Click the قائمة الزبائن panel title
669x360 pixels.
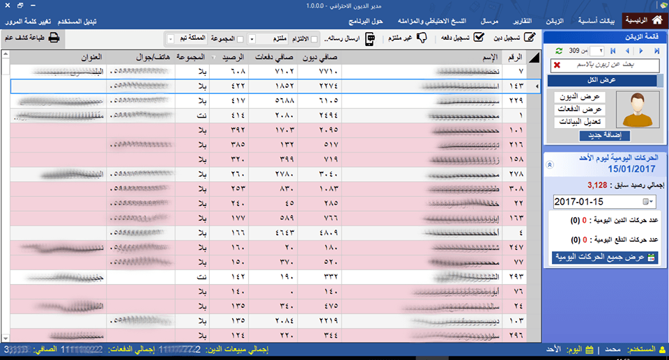tap(641, 37)
